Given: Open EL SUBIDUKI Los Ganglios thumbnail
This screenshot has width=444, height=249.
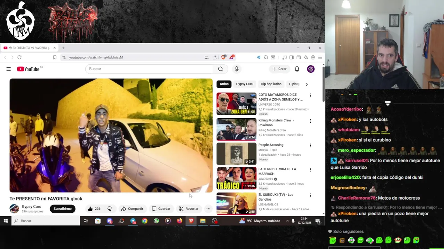Looking at the screenshot, I should (236, 203).
